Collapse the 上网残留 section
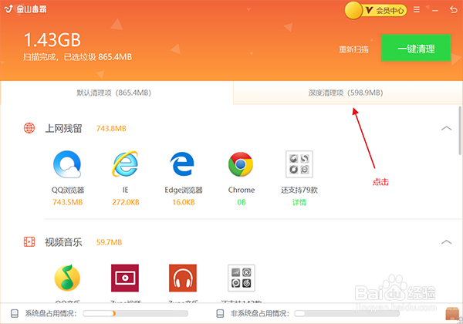This screenshot has width=463, height=324. click(446, 128)
